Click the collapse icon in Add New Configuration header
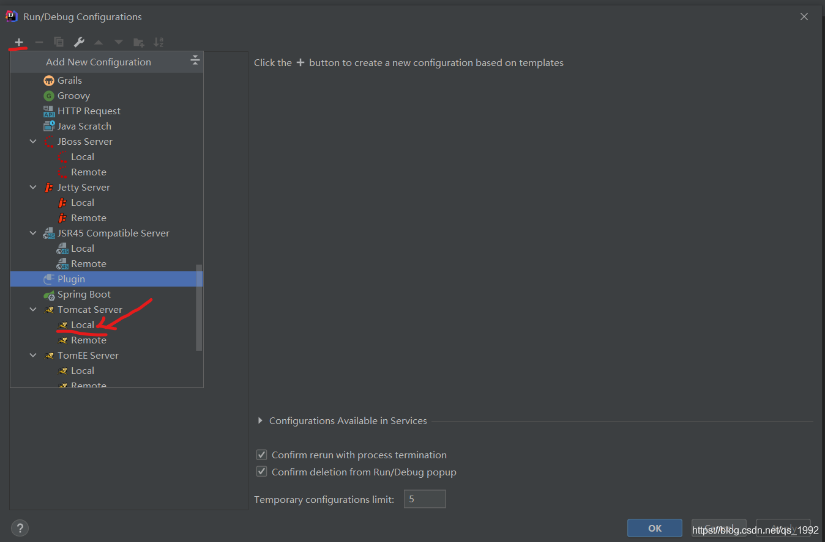 (195, 60)
